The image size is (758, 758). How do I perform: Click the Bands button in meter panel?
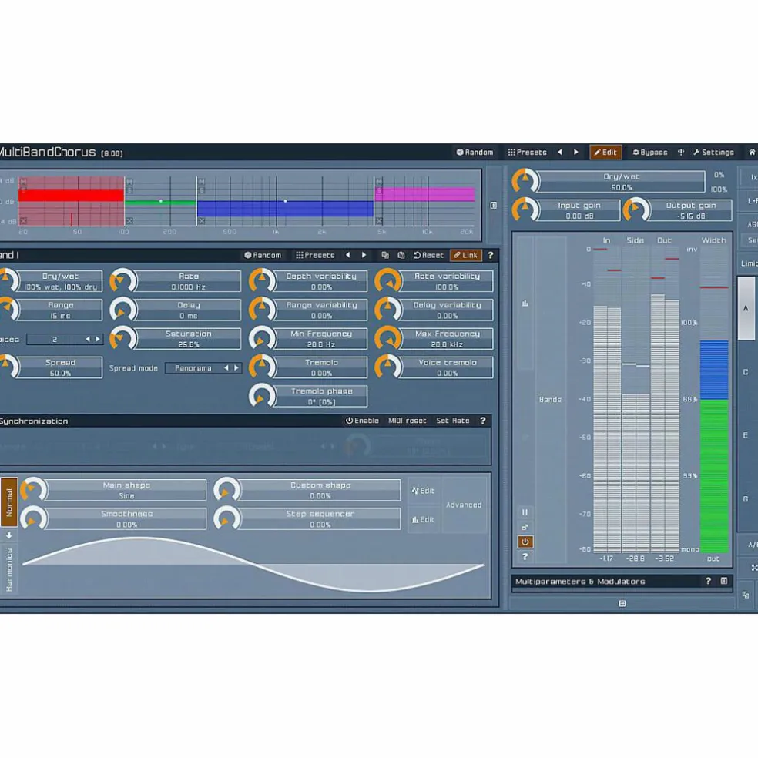551,400
